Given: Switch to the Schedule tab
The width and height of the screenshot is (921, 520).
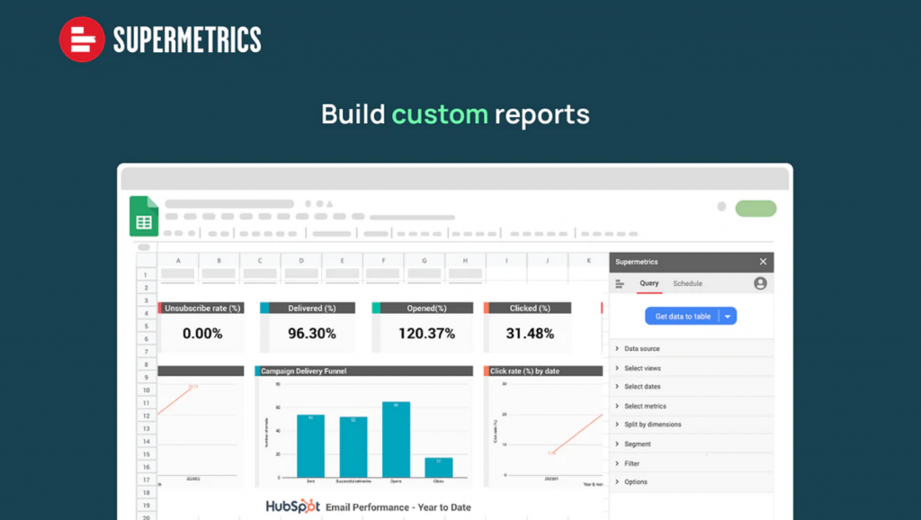Looking at the screenshot, I should 688,283.
